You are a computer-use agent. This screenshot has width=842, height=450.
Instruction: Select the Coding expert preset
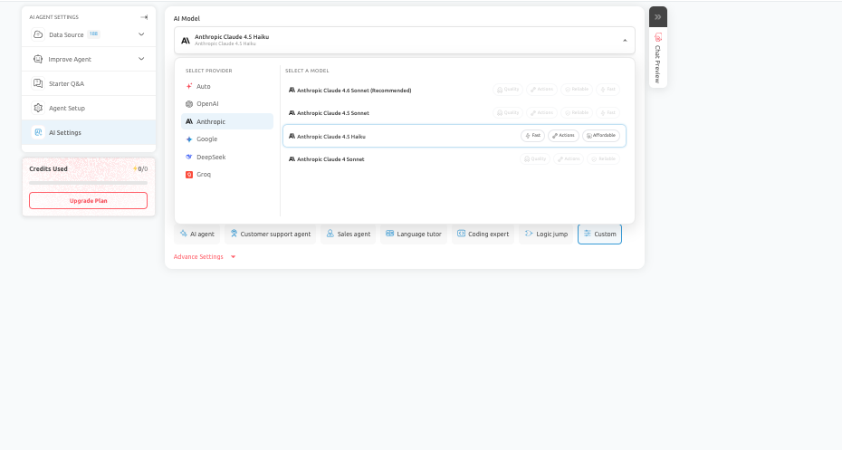[x=483, y=234]
